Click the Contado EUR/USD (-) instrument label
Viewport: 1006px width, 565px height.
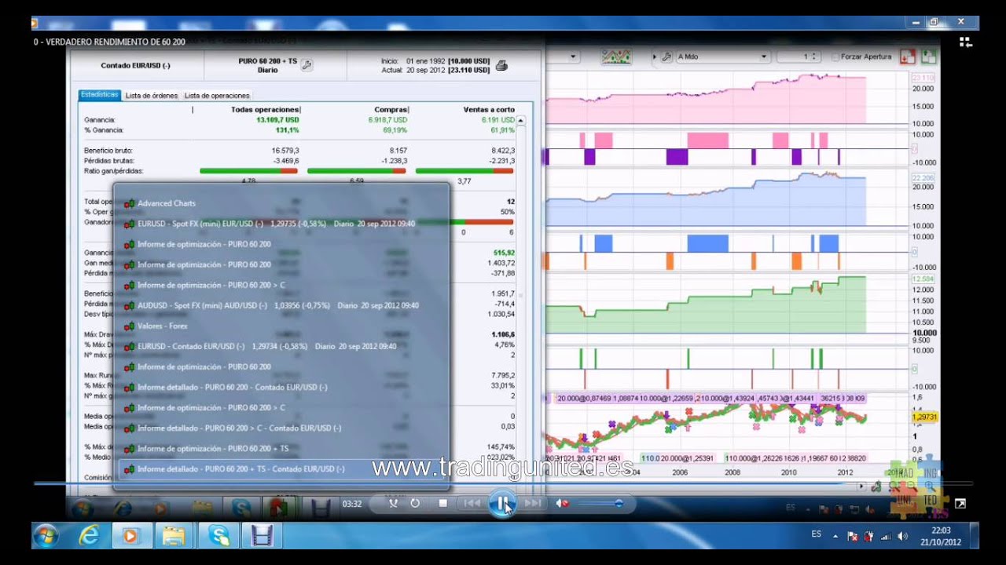136,65
